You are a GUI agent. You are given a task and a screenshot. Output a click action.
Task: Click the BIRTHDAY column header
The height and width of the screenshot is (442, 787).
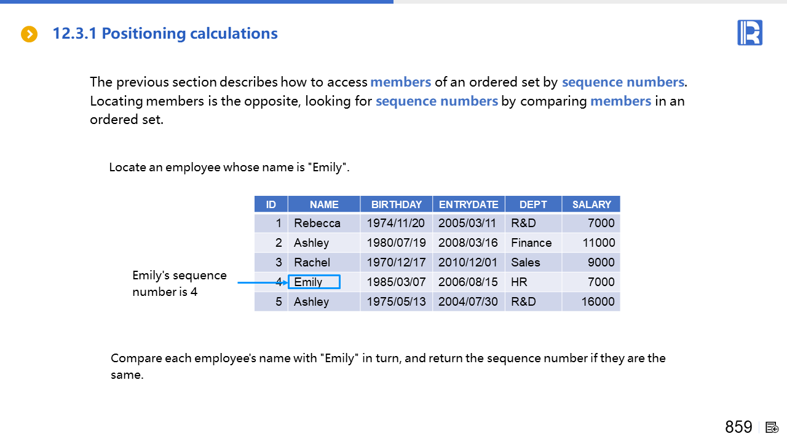pyautogui.click(x=397, y=204)
